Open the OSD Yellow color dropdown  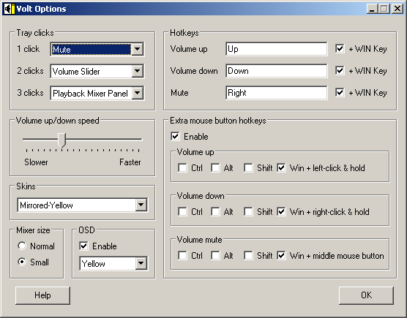(x=141, y=264)
